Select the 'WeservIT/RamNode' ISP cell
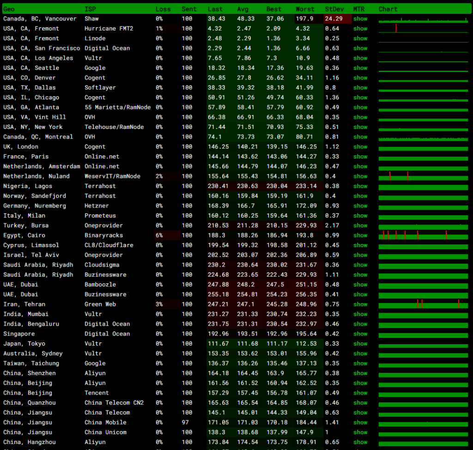Screen dimensions: 473x450 (113, 176)
